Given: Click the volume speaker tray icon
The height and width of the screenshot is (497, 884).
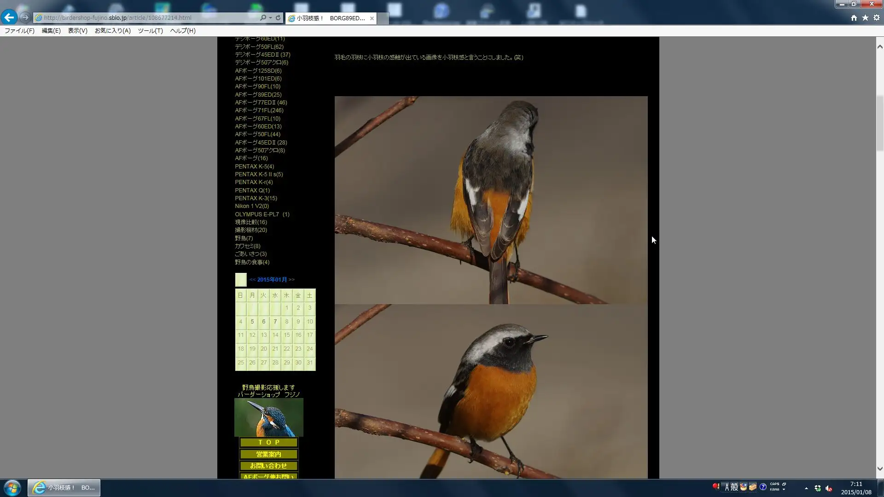Looking at the screenshot, I should [829, 488].
